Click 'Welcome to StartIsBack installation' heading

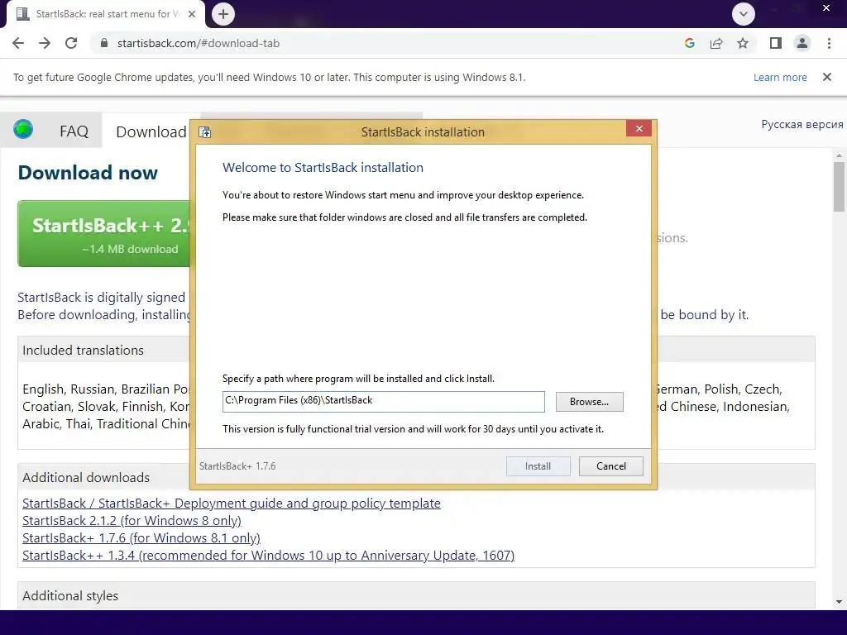323,167
